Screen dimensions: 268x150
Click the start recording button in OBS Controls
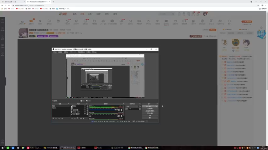[x=150, y=109]
